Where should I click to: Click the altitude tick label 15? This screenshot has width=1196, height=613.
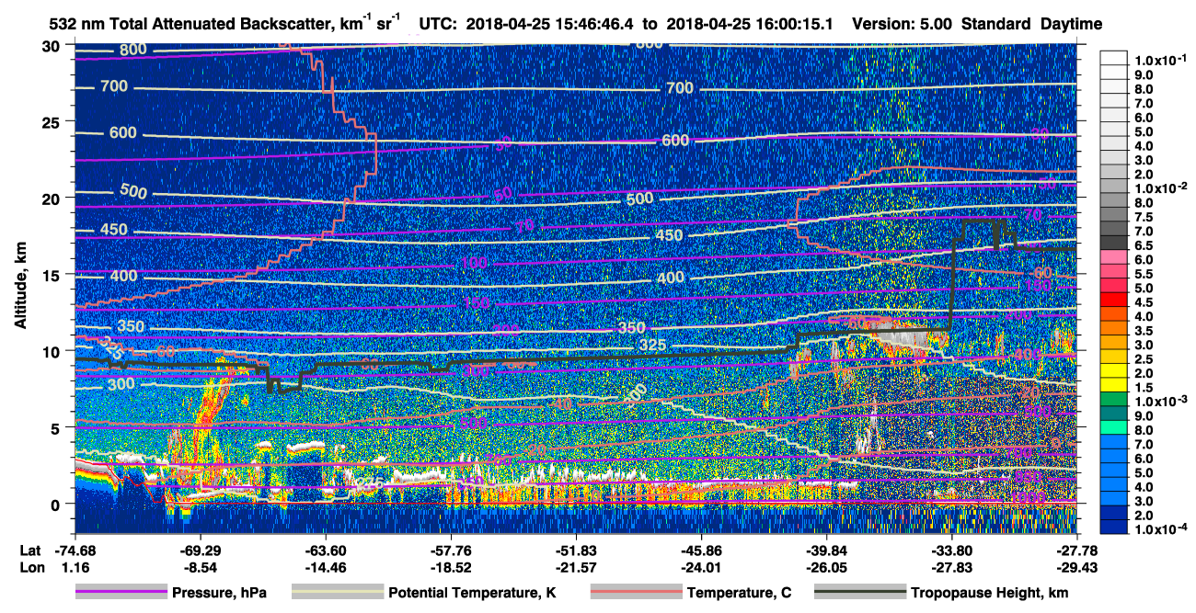(x=53, y=275)
